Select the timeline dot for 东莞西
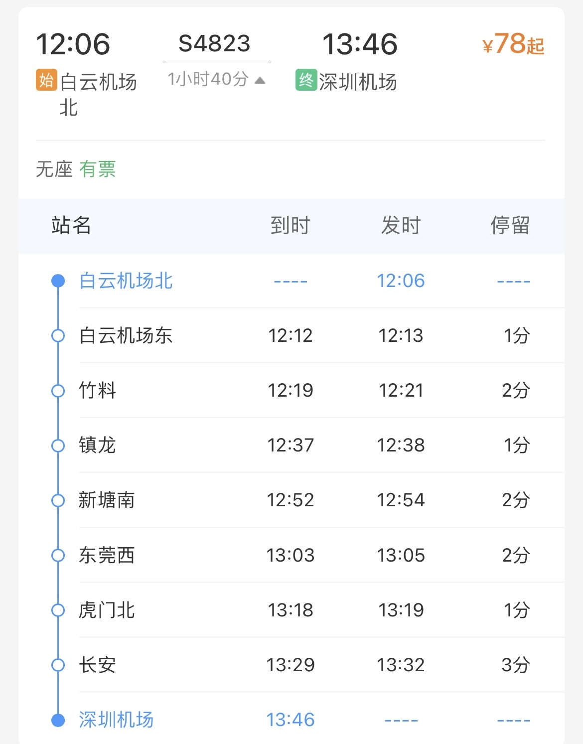 click(58, 555)
